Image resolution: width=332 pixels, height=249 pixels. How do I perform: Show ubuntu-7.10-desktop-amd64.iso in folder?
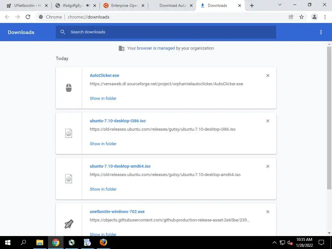[x=103, y=189]
